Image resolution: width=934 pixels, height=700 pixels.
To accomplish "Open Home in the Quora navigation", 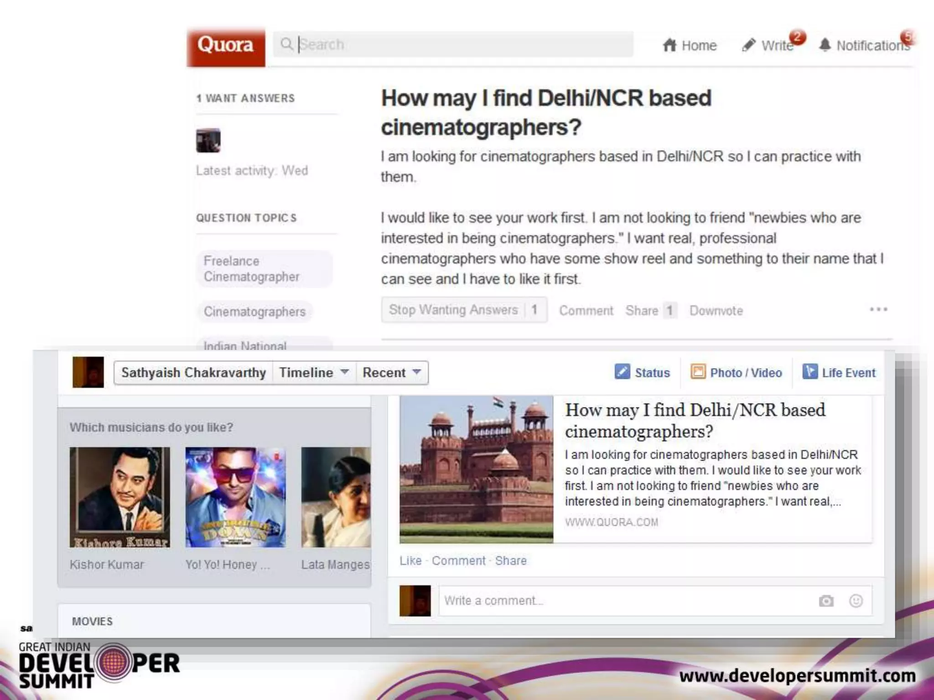I will pyautogui.click(x=690, y=46).
